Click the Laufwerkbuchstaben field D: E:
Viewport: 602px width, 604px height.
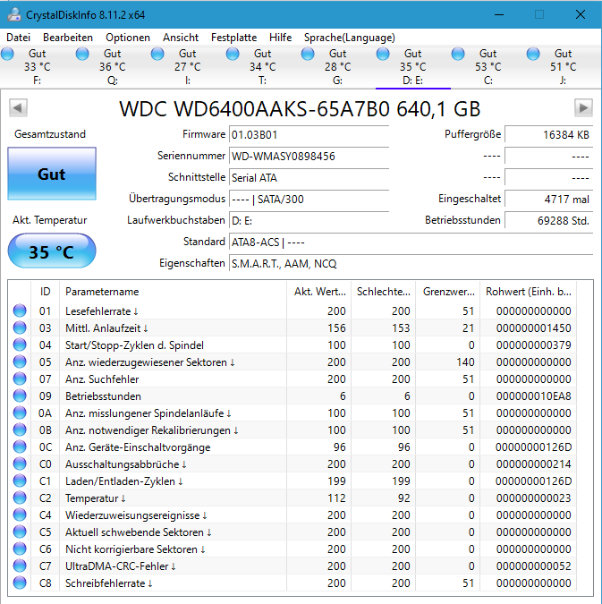pyautogui.click(x=309, y=221)
